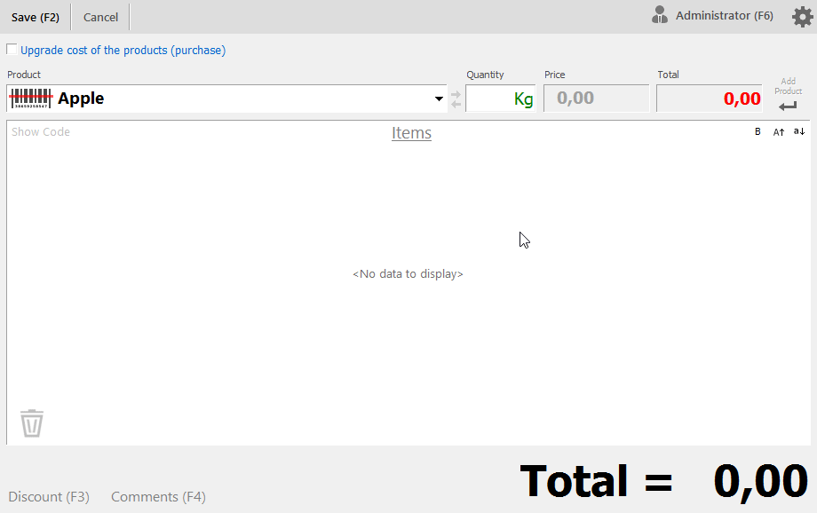This screenshot has width=817, height=513.
Task: Click the No data to display text
Action: click(408, 274)
